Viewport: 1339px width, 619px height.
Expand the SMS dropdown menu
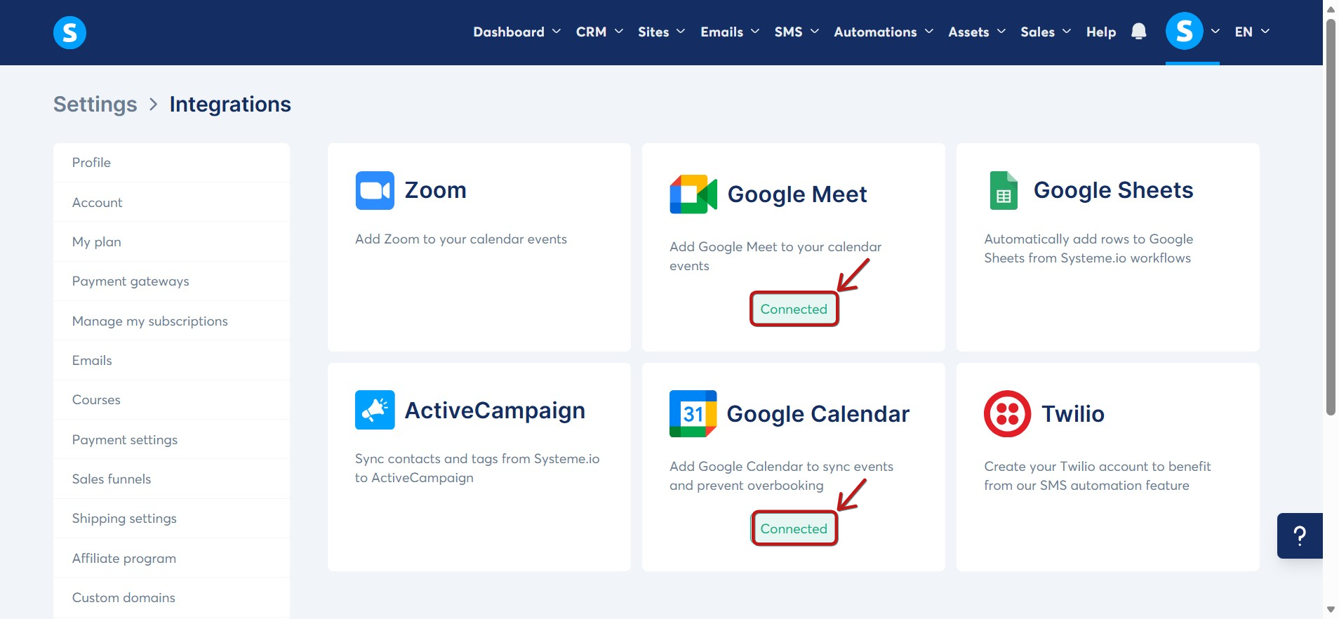pos(797,32)
